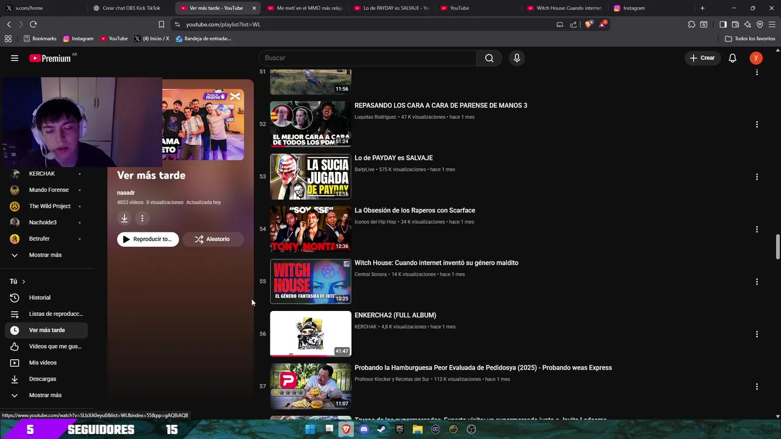Viewport: 781px width, 439px height.
Task: Open browser main menu button
Action: click(772, 24)
